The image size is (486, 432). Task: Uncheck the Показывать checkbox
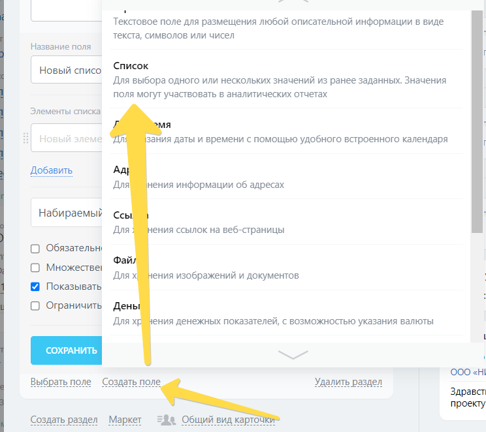[x=35, y=286]
